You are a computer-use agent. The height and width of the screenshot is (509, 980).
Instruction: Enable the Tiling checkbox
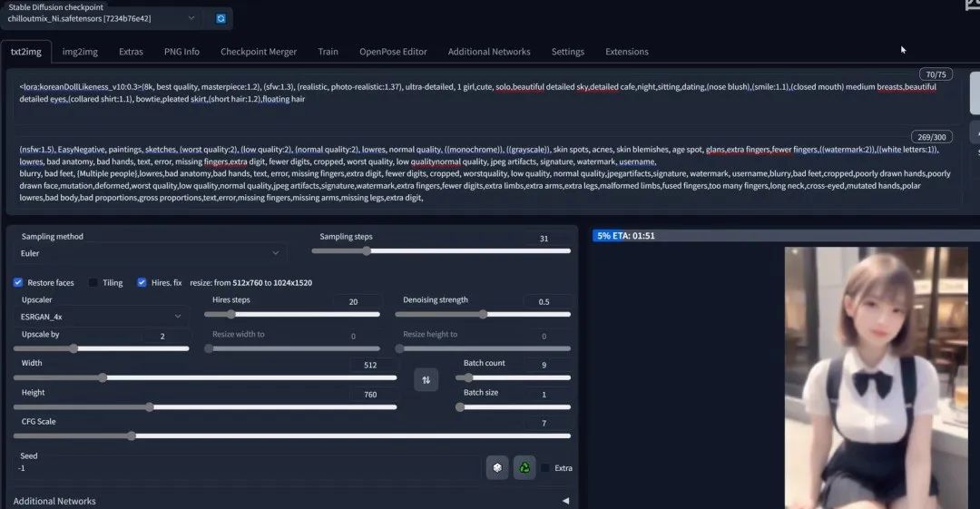tap(93, 282)
